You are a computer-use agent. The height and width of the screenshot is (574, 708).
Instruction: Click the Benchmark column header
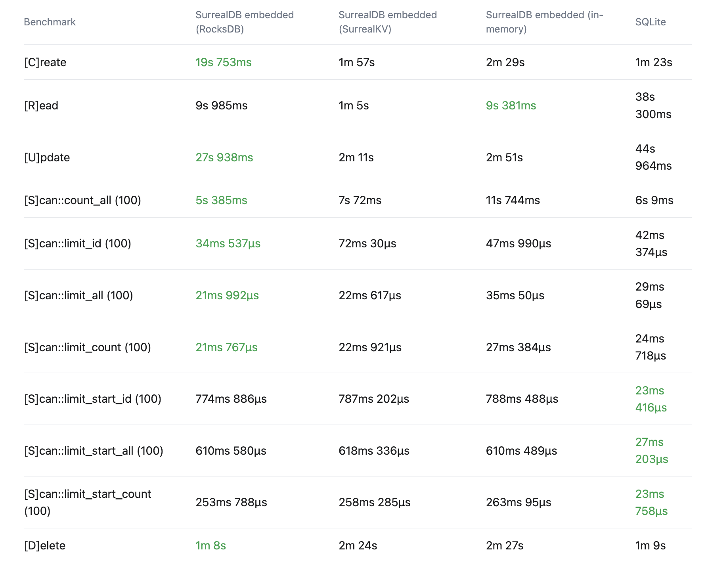(x=50, y=22)
